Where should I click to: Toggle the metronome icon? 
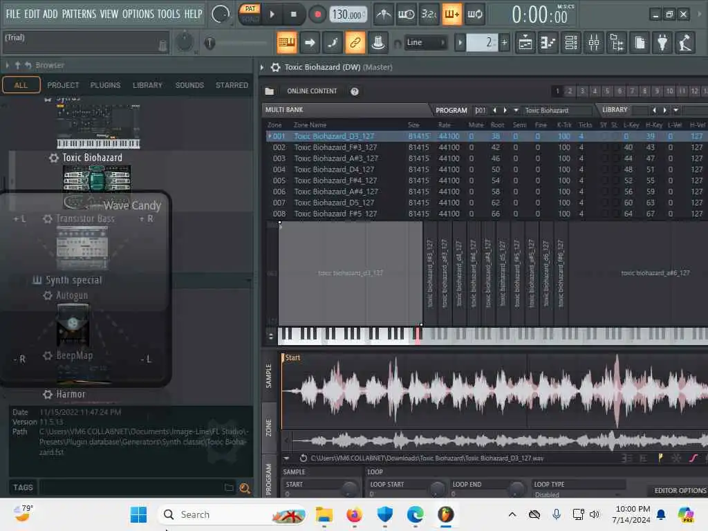[x=384, y=15]
